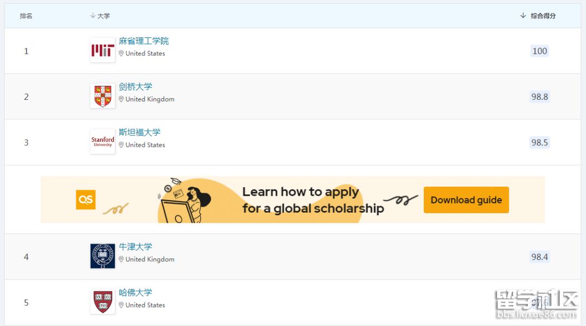This screenshot has width=586, height=326.
Task: Open the 哈佛大学 university link
Action: click(x=136, y=292)
